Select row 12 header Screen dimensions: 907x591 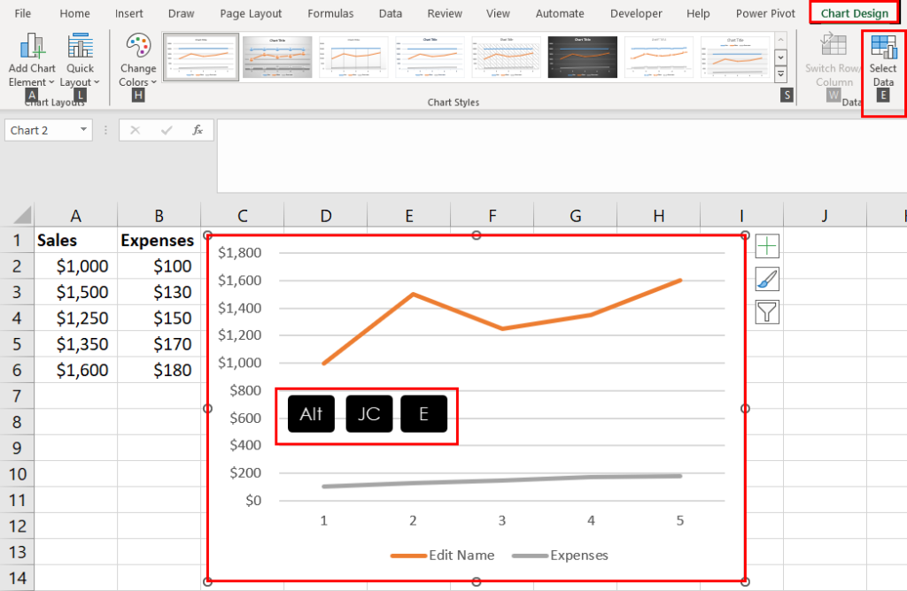(17, 526)
